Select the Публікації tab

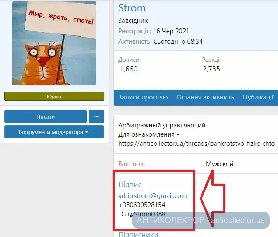pyautogui.click(x=258, y=97)
